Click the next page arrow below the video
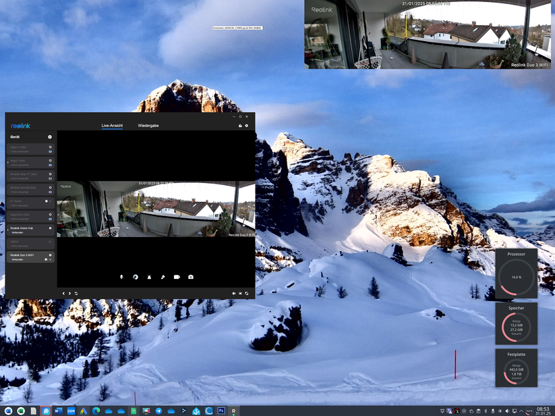555x416 pixels. click(x=70, y=293)
